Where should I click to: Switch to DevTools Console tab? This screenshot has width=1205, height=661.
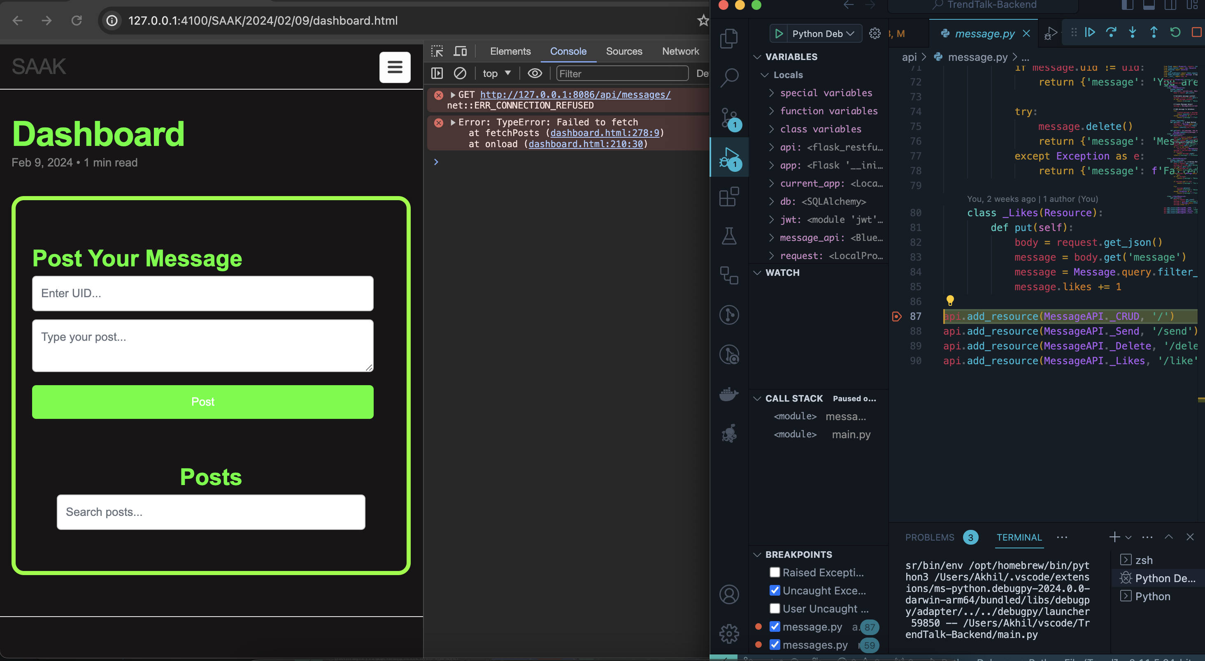coord(568,51)
